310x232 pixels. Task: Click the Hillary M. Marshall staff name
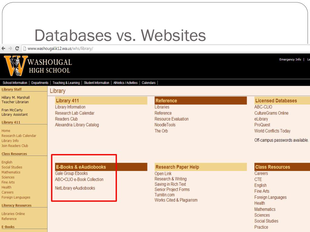pos(15,98)
